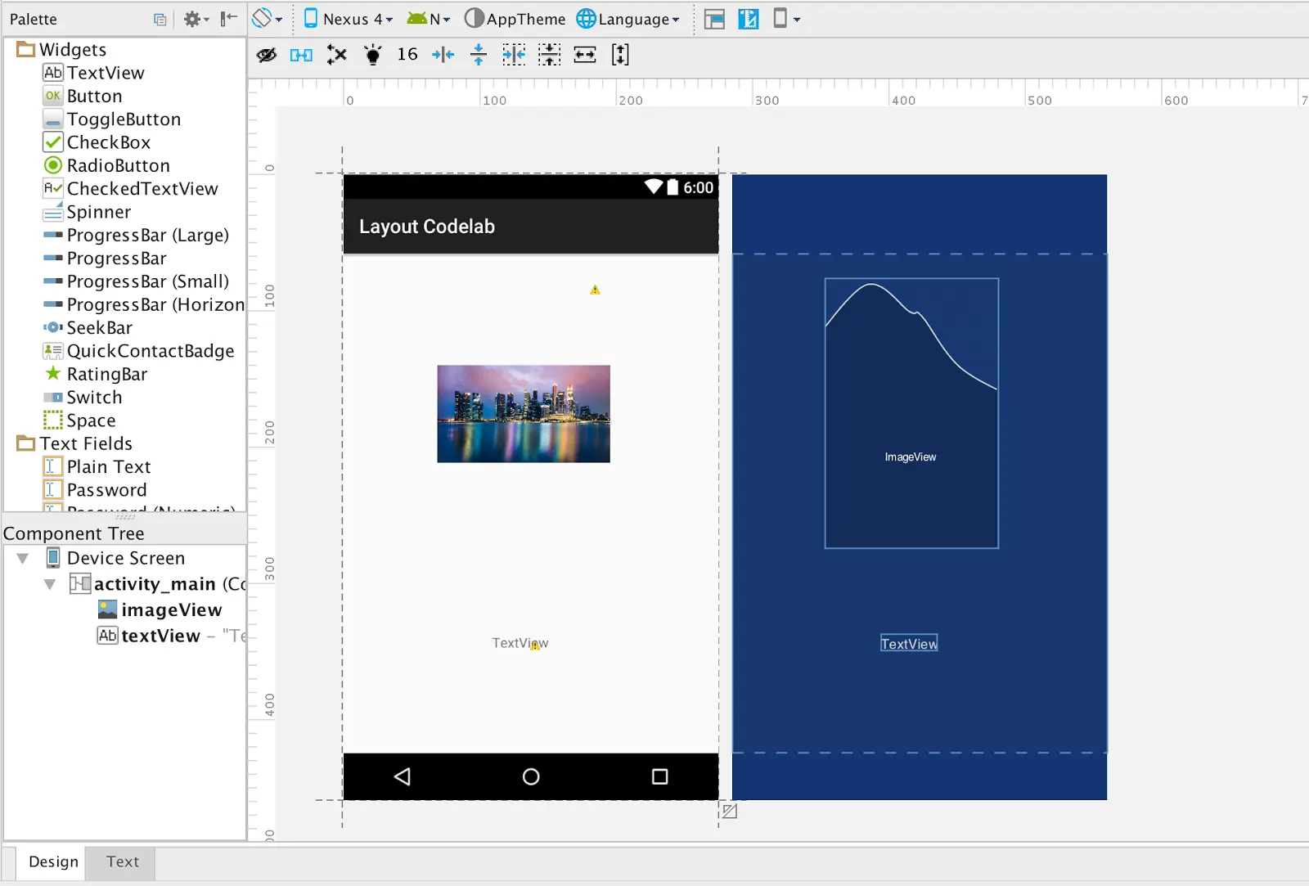Switch to the Design tab
The height and width of the screenshot is (886, 1309).
coord(53,861)
